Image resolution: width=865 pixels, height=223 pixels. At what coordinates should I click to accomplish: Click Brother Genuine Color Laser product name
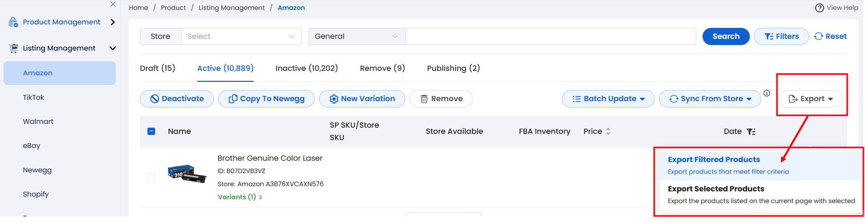[x=270, y=158]
